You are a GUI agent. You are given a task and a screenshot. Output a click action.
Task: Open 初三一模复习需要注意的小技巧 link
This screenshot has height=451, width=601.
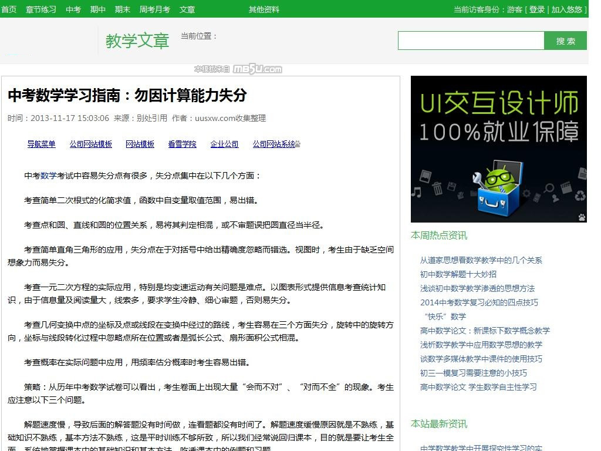pos(473,373)
